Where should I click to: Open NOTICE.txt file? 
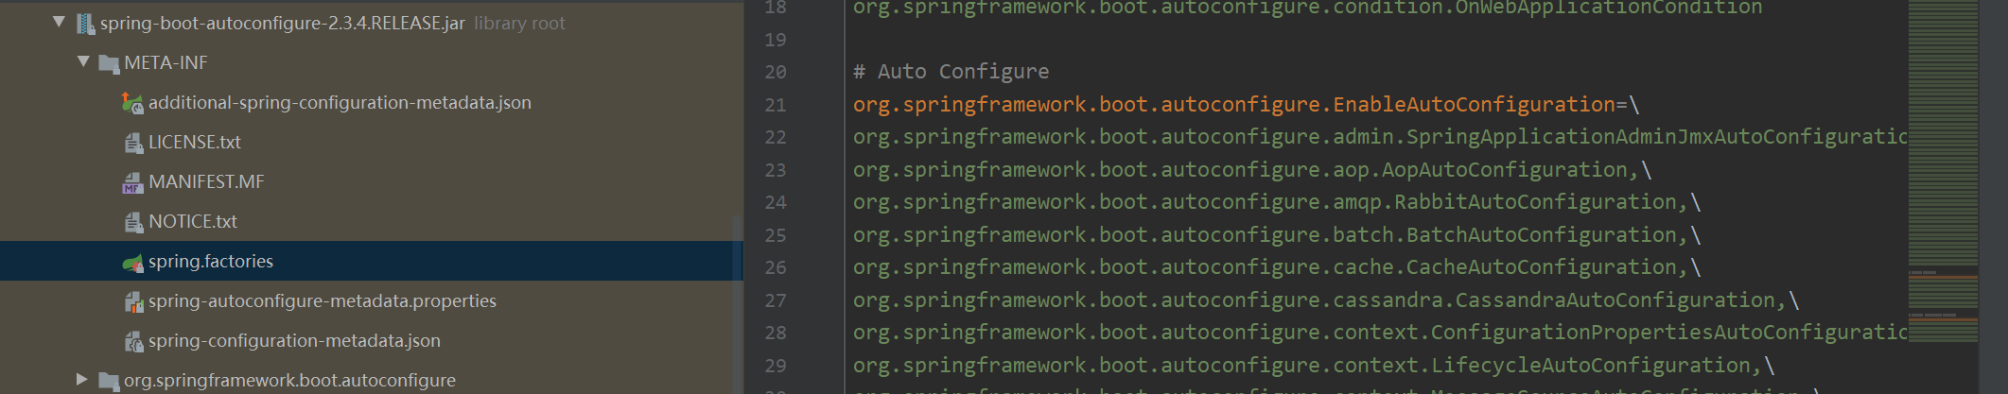click(x=193, y=221)
